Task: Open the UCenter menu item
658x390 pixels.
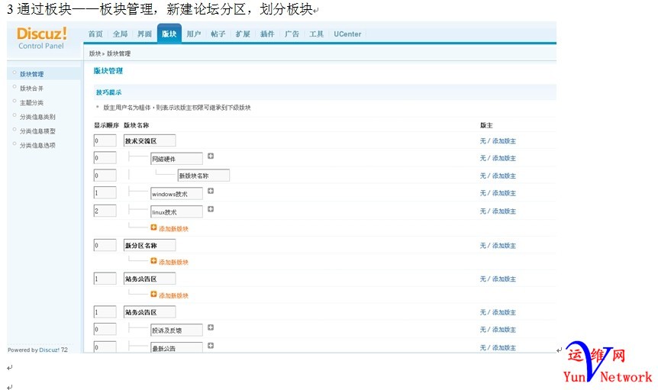Action: 347,34
